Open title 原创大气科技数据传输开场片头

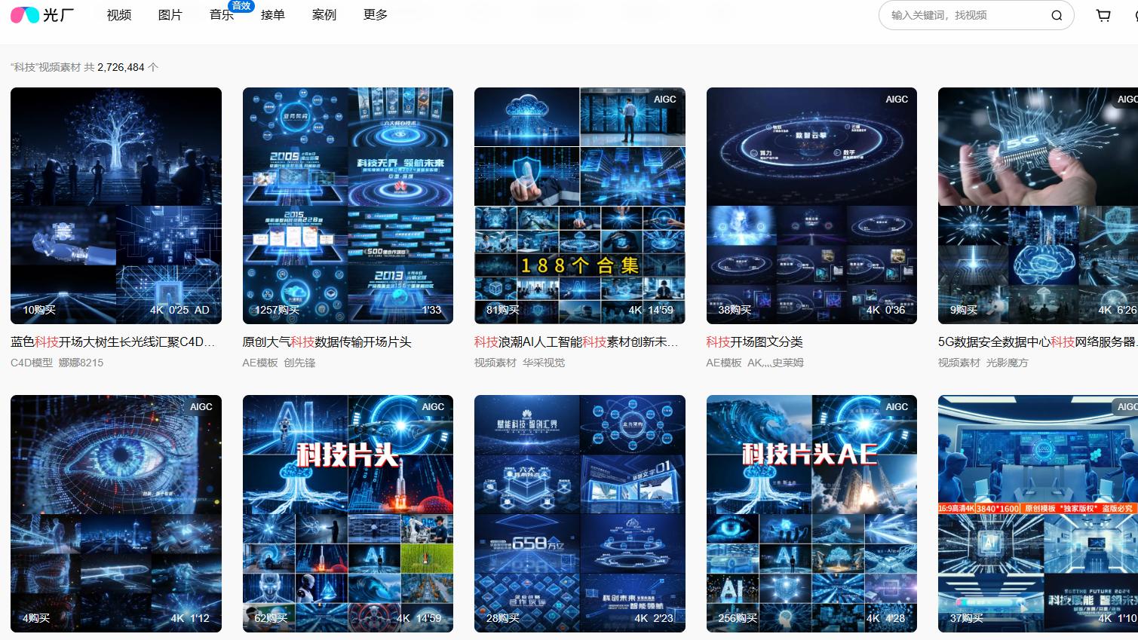pos(327,342)
